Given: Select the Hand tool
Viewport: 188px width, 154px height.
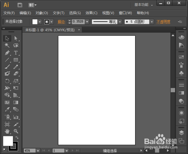Looking at the screenshot, I should coord(7,131).
